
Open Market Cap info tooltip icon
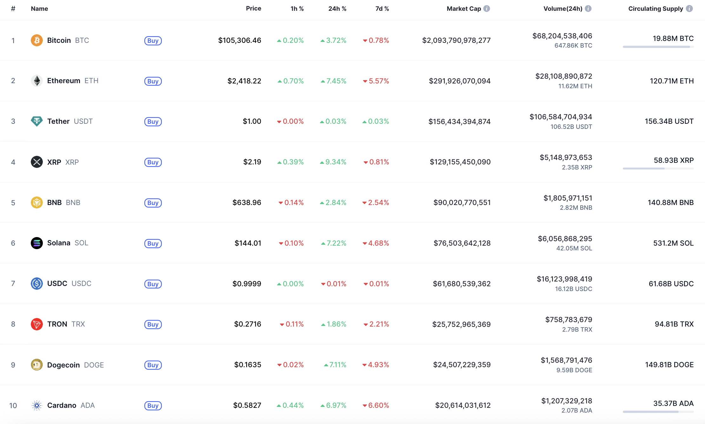(486, 9)
